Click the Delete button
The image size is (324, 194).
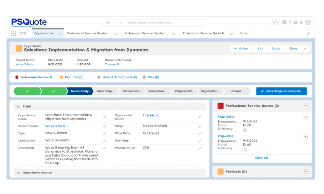pos(276,49)
